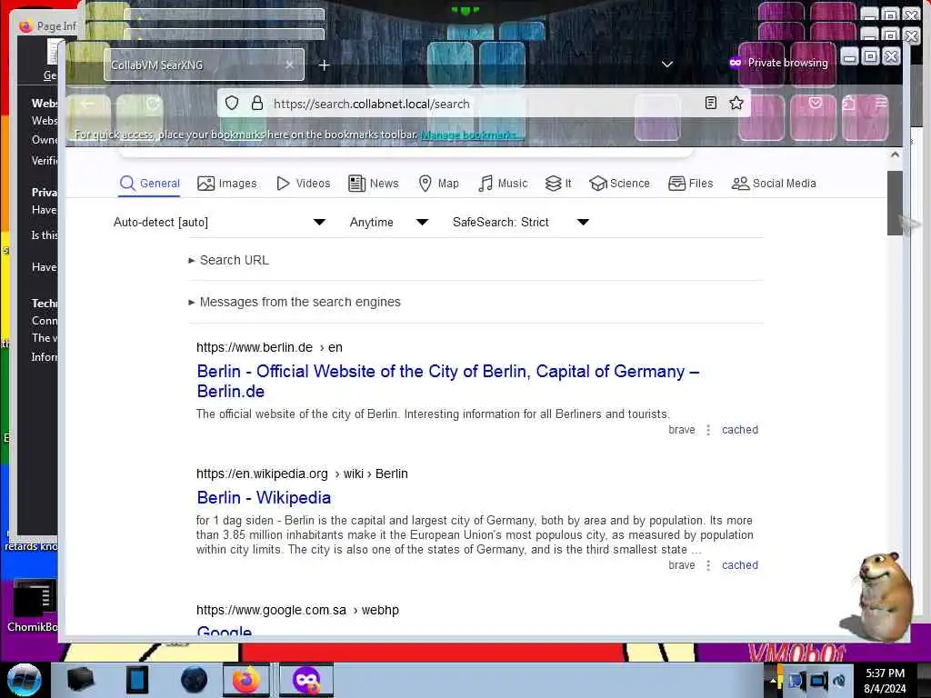Click the Private browsing indicator
Screen dimensions: 931x698
click(778, 63)
